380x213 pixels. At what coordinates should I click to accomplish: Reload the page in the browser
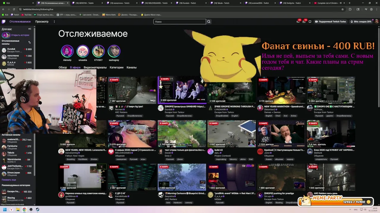pyautogui.click(x=14, y=9)
